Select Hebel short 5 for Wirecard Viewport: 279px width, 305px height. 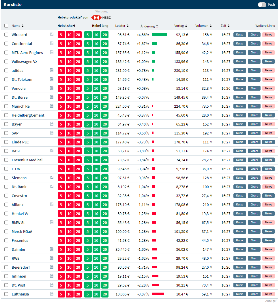[x=61, y=35]
